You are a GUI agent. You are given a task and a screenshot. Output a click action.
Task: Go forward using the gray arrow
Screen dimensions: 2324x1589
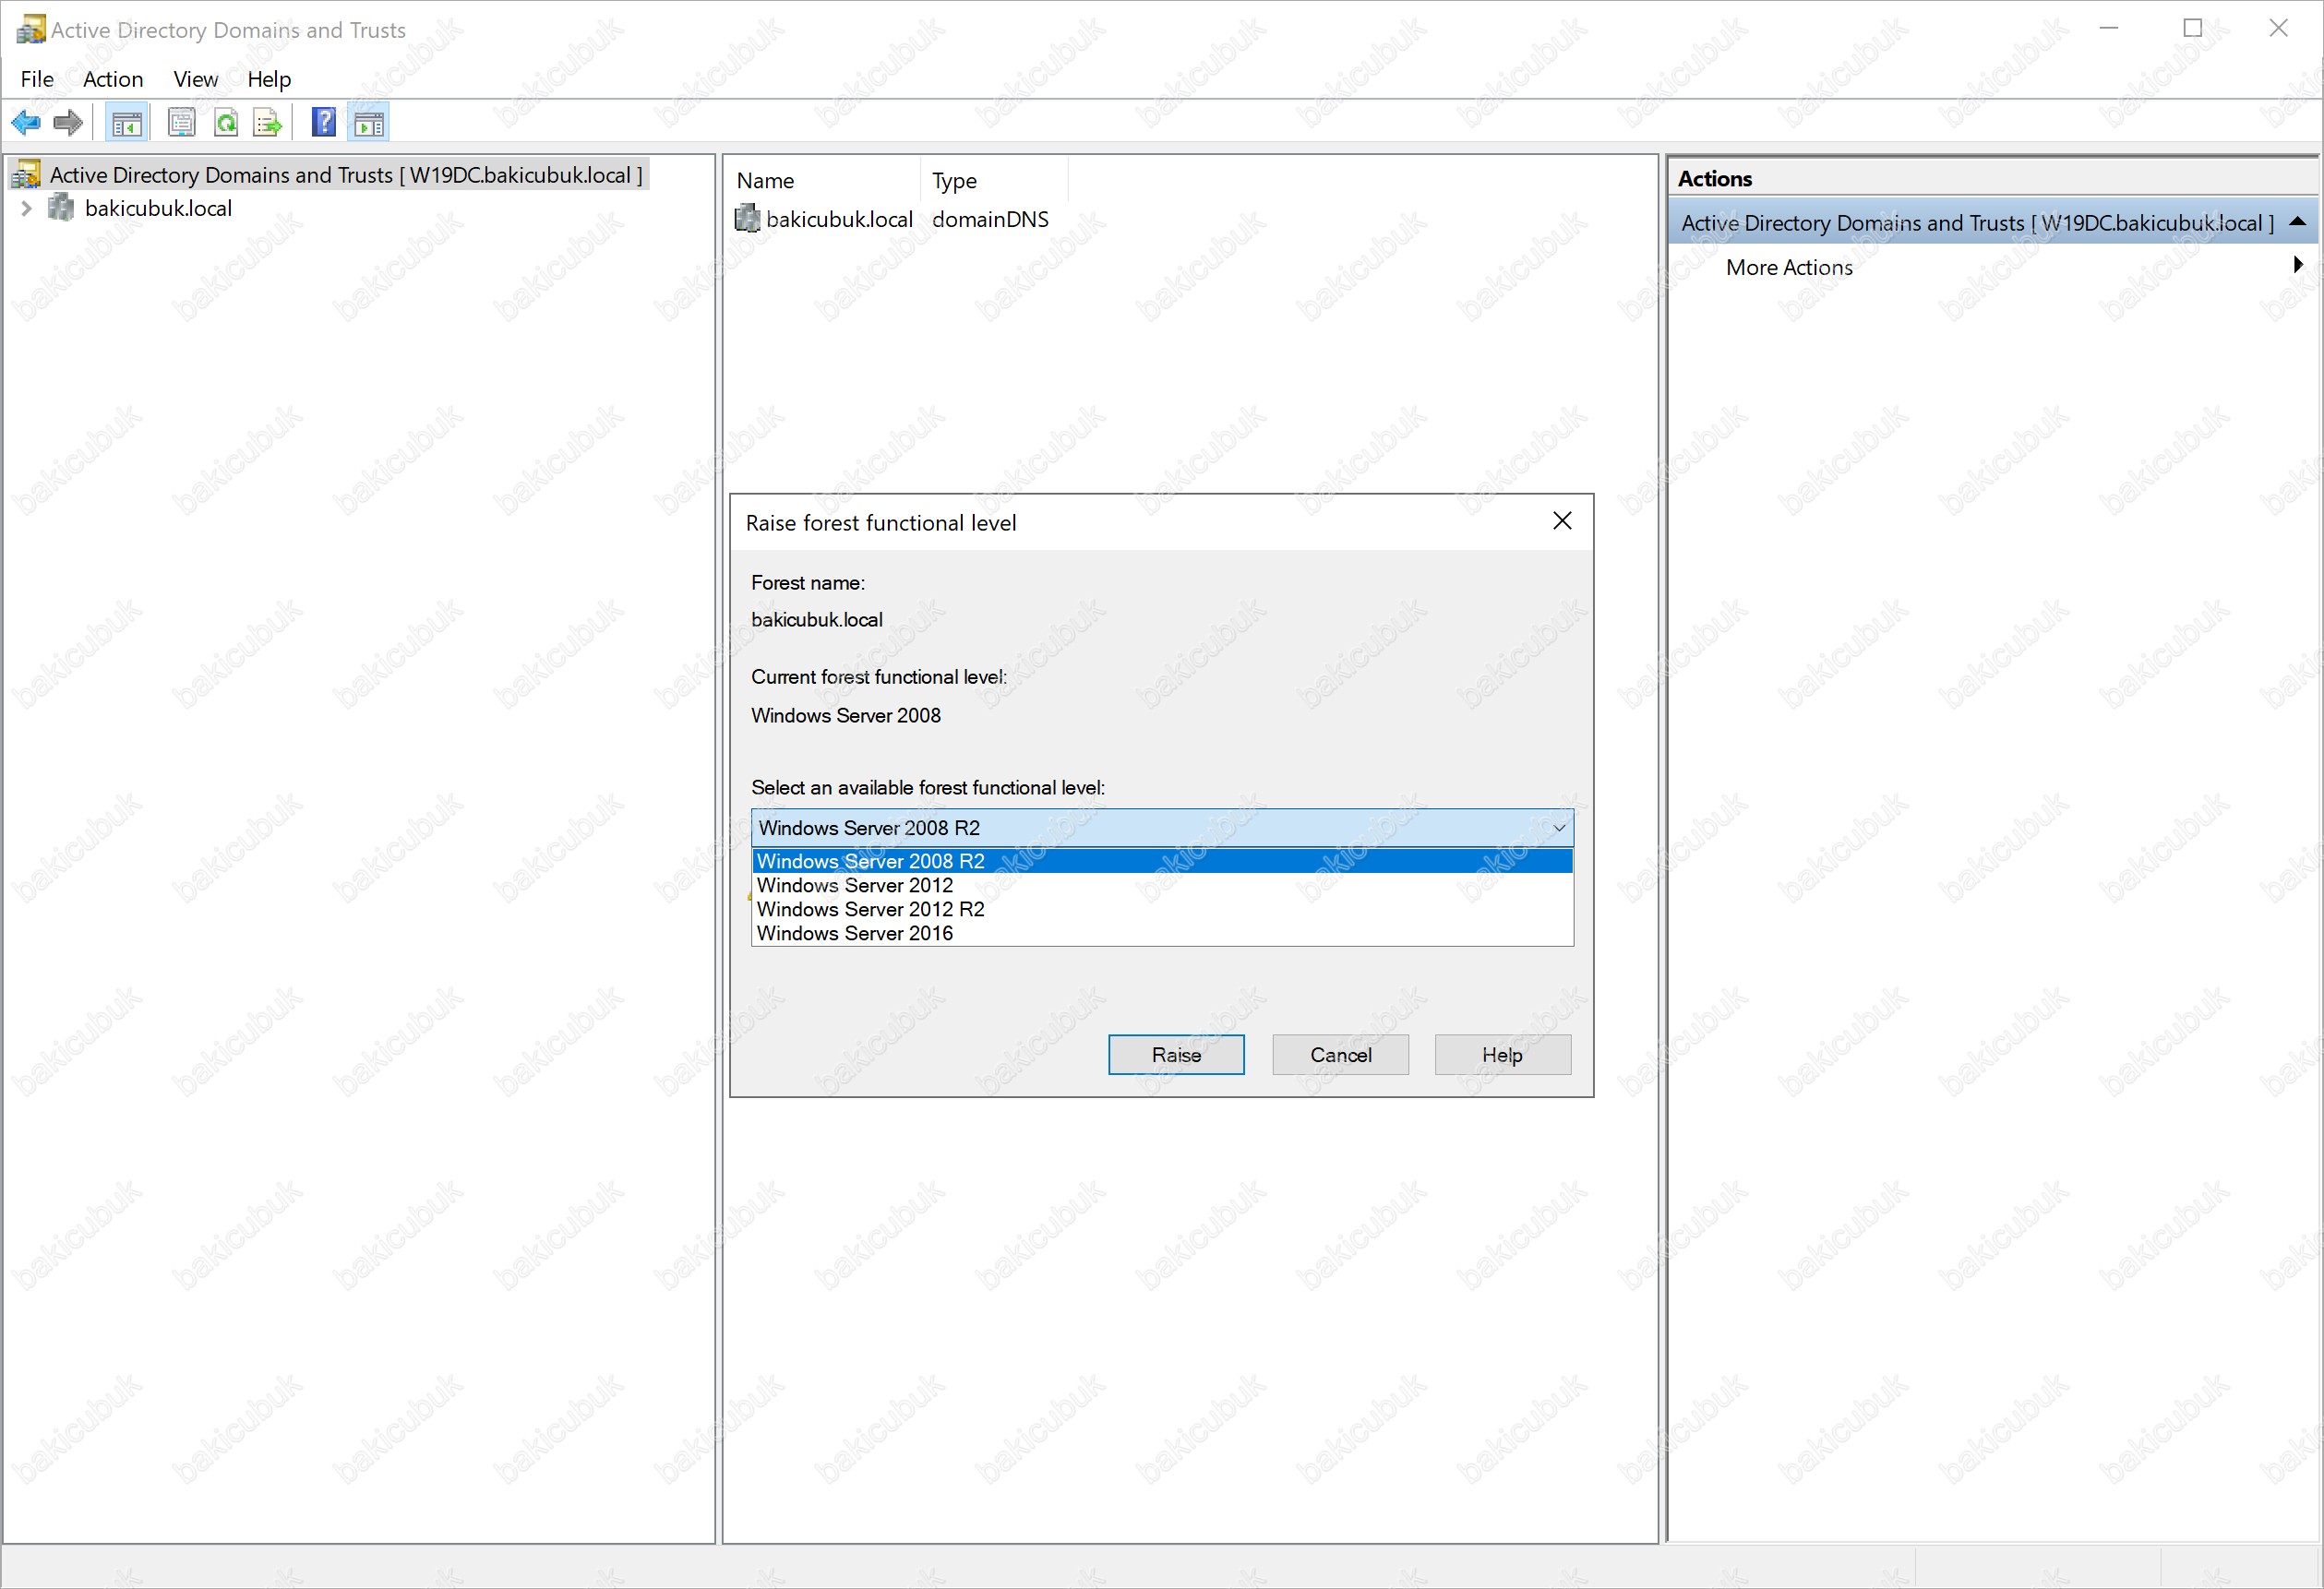[x=68, y=123]
